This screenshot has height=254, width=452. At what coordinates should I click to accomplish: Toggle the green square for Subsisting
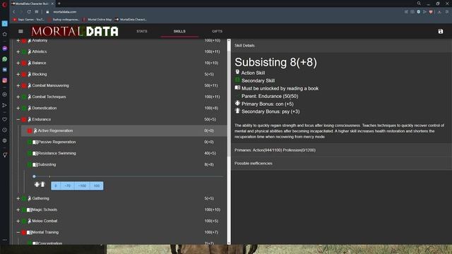click(x=30, y=164)
